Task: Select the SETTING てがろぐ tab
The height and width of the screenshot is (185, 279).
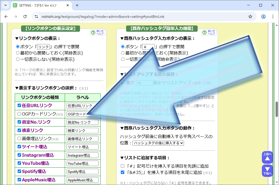Action: click(41, 5)
